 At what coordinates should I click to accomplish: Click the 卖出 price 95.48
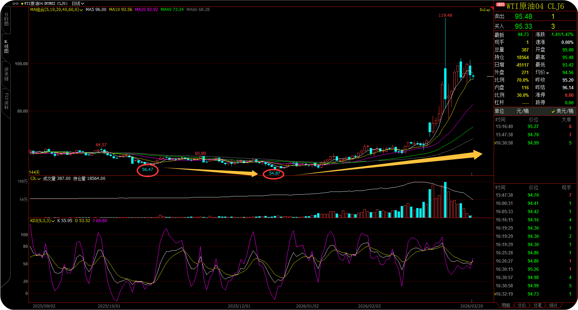pyautogui.click(x=523, y=16)
